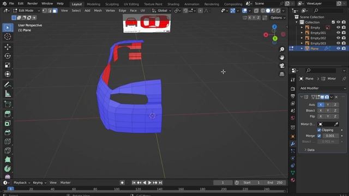Open the Render menu
349x196 pixels.
pyautogui.click(x=33, y=4)
